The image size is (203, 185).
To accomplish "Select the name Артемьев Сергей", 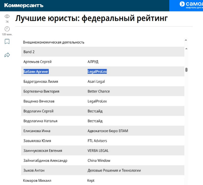I will pyautogui.click(x=37, y=61).
